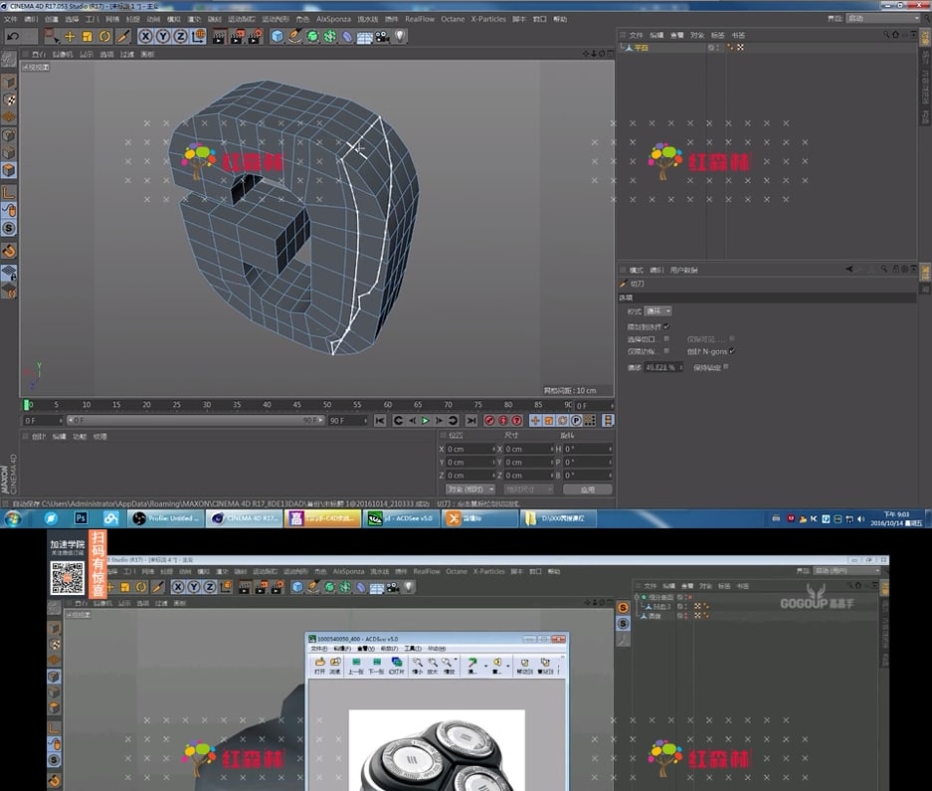Add a Light object
Image resolution: width=932 pixels, height=791 pixels.
point(400,36)
